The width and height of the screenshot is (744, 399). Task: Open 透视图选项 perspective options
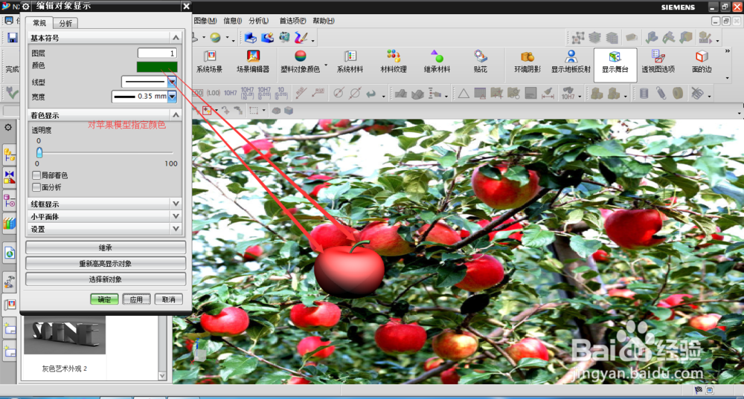658,62
